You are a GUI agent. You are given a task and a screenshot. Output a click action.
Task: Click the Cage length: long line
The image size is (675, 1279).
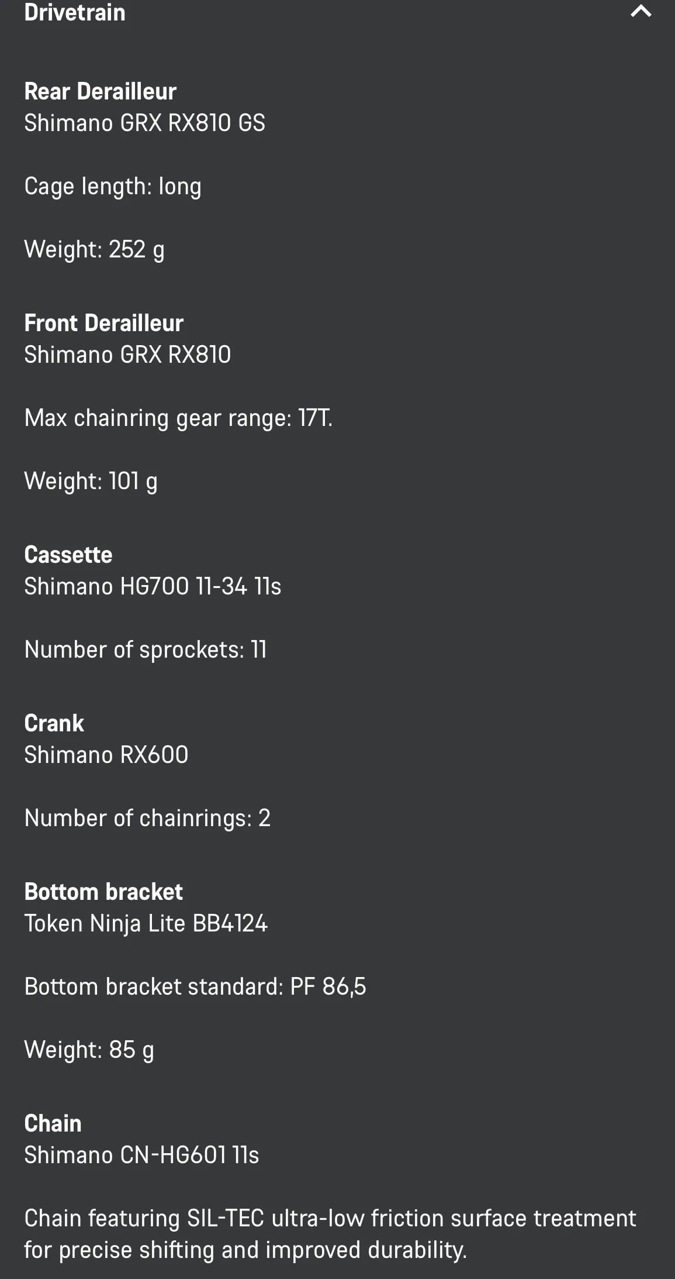(x=113, y=186)
